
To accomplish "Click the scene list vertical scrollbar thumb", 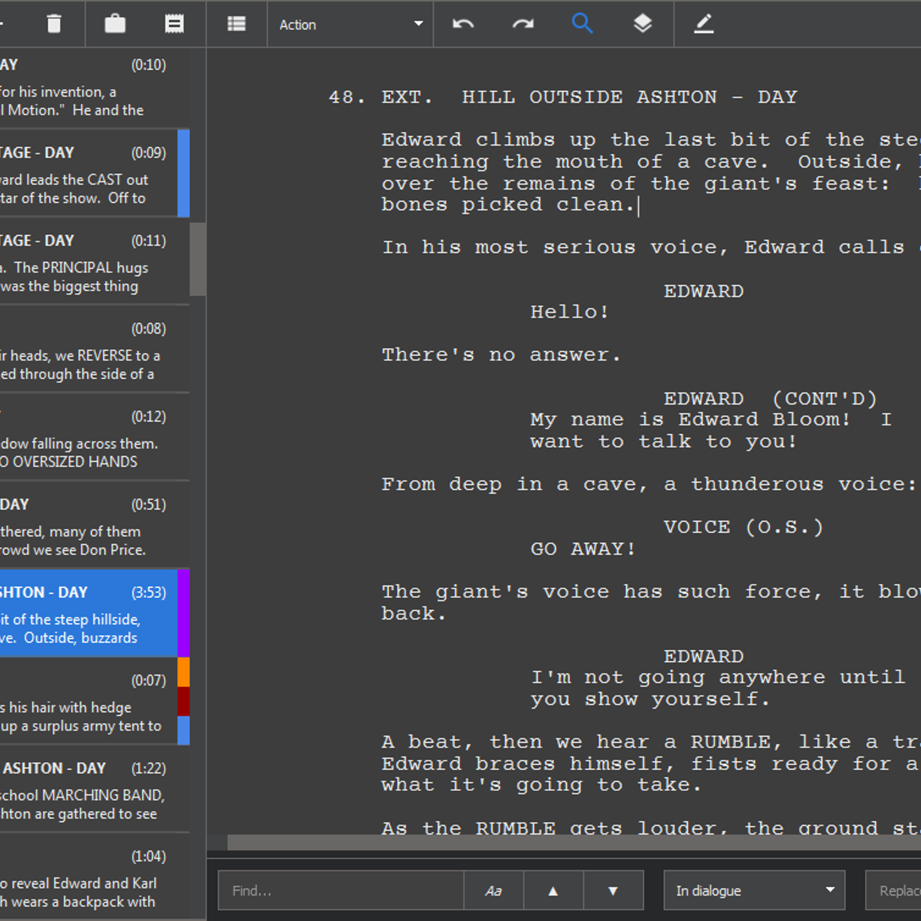I will point(198,259).
